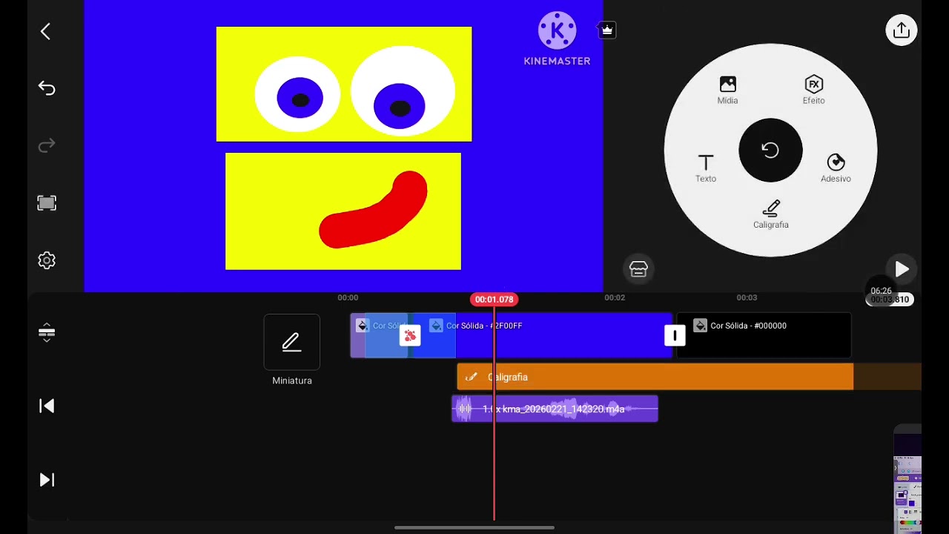Remove watermark via the crown icon
Screen dimensions: 949x534
pyautogui.click(x=607, y=30)
